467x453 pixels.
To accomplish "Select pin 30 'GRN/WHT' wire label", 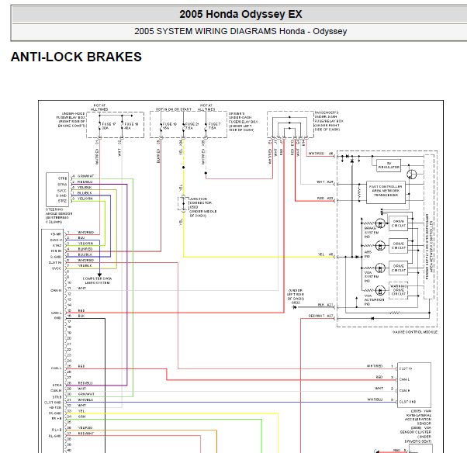I will click(x=86, y=394).
